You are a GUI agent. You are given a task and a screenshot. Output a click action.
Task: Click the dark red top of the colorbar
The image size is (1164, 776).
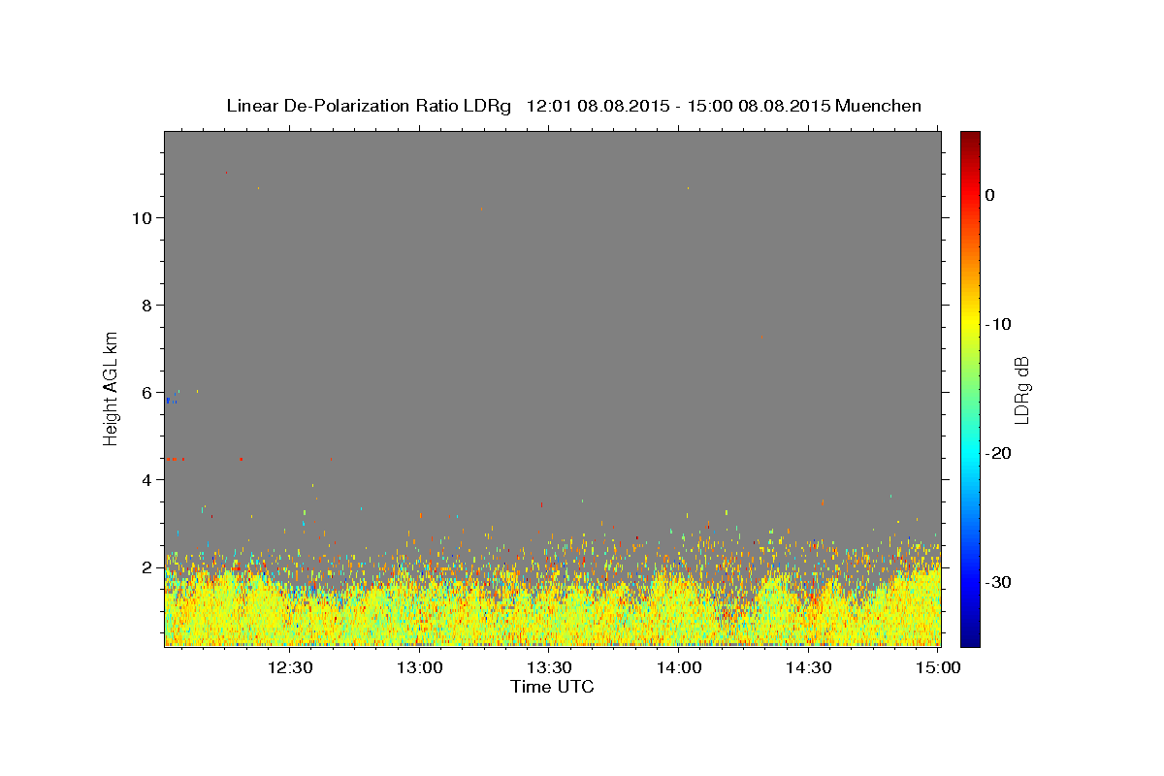pos(970,138)
